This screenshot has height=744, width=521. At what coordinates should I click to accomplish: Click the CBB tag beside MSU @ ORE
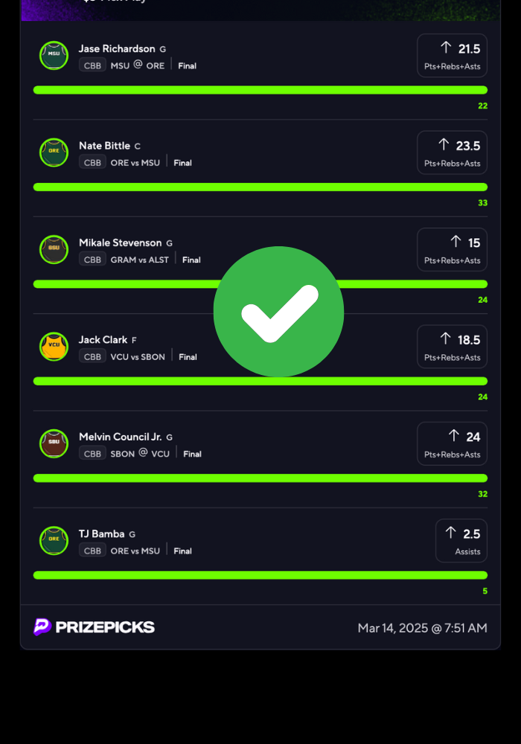click(92, 65)
